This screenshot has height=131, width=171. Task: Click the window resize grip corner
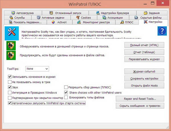pos(167,127)
